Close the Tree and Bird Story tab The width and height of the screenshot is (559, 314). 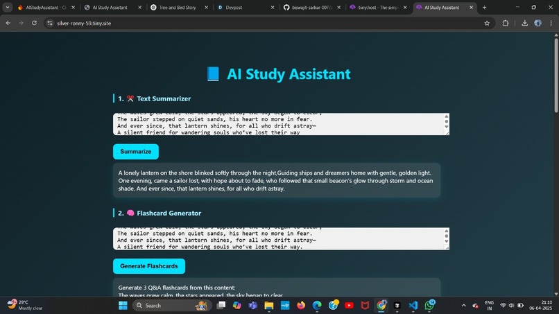point(206,8)
